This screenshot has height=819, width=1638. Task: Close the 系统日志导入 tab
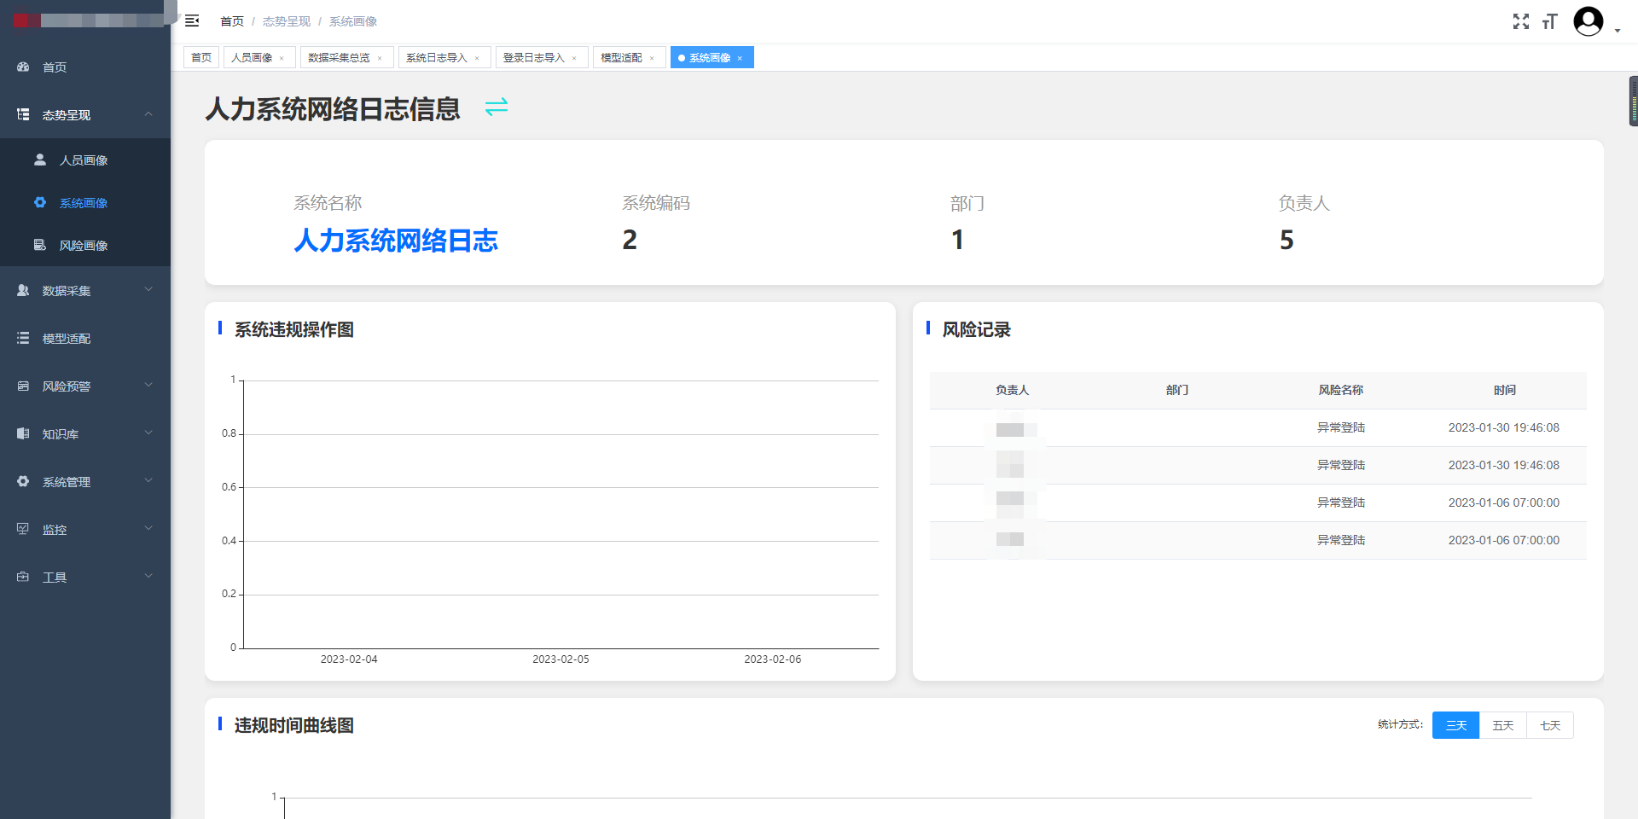click(x=477, y=58)
